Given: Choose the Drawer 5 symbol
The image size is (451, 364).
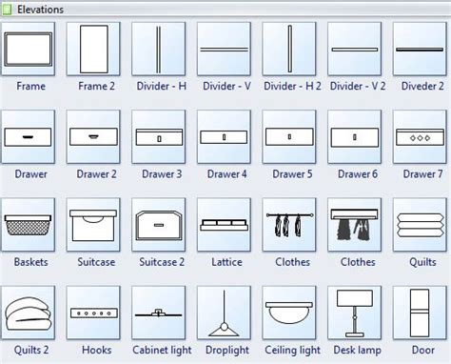Looking at the screenshot, I should (289, 137).
